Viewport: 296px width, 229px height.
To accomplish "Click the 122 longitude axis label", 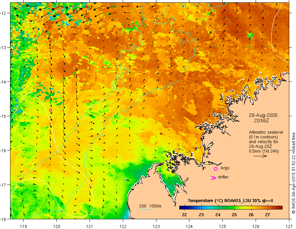I will click(x=123, y=226).
